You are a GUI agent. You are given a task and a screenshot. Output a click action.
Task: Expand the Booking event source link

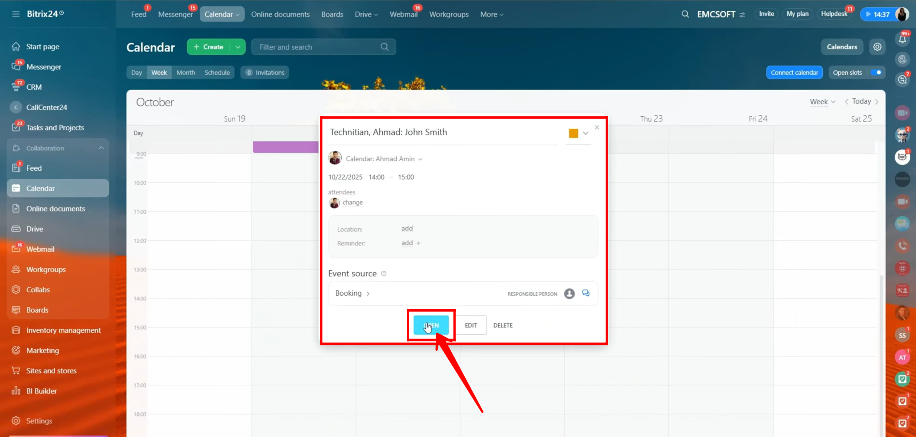(x=352, y=293)
